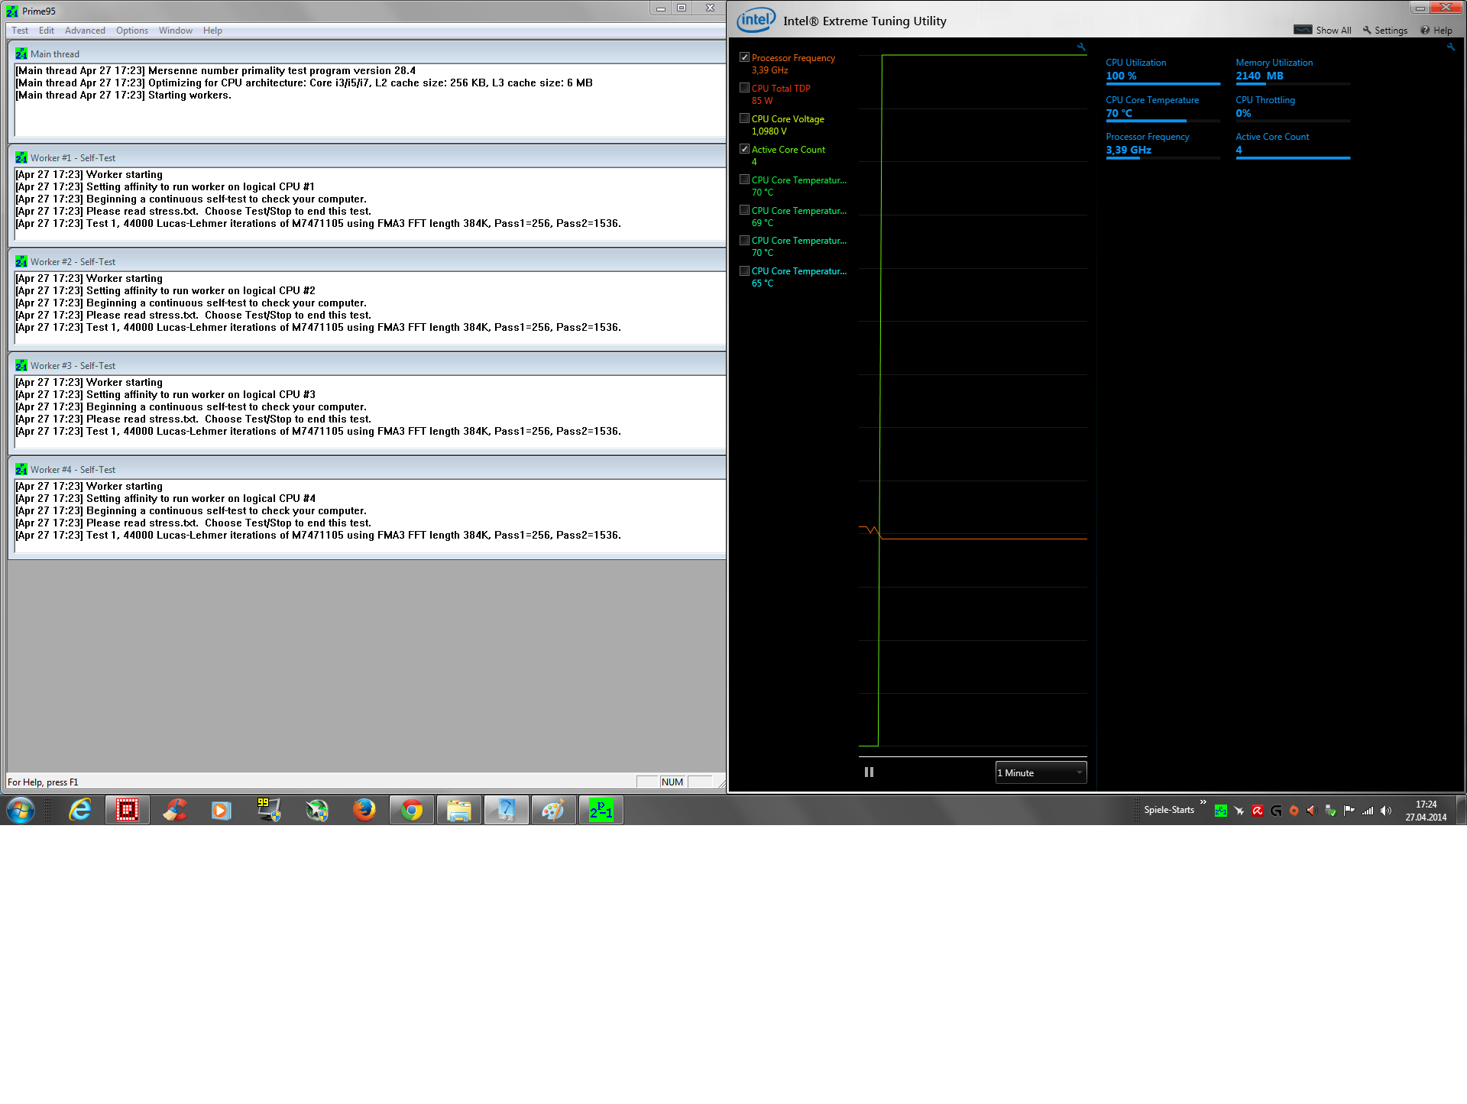Open the Windows Start menu

(21, 810)
